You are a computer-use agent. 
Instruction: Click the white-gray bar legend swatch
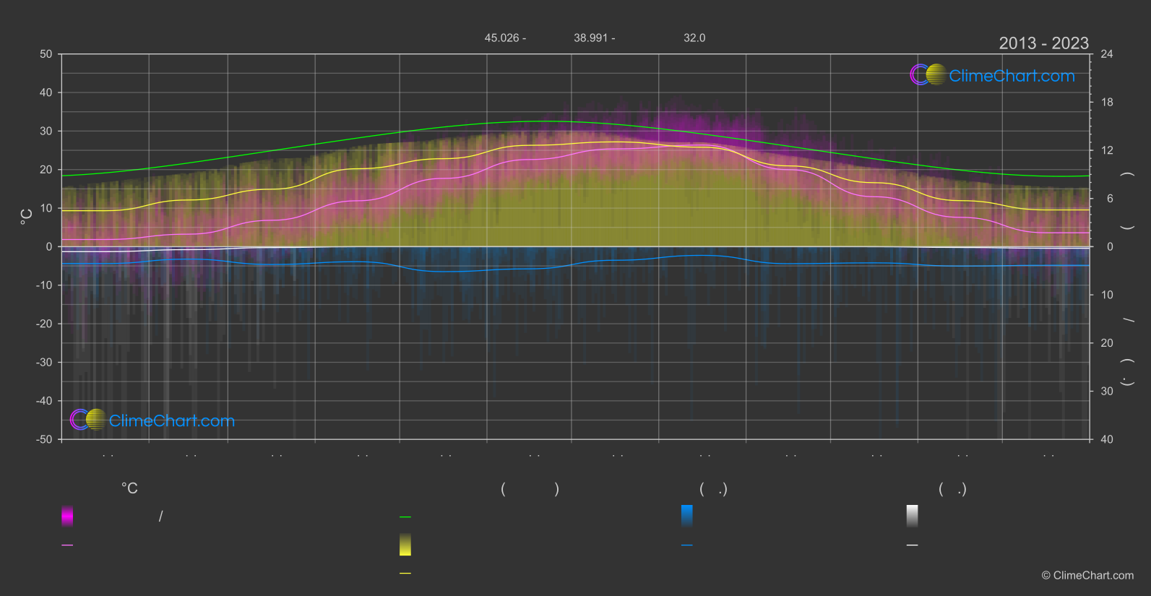pos(913,516)
